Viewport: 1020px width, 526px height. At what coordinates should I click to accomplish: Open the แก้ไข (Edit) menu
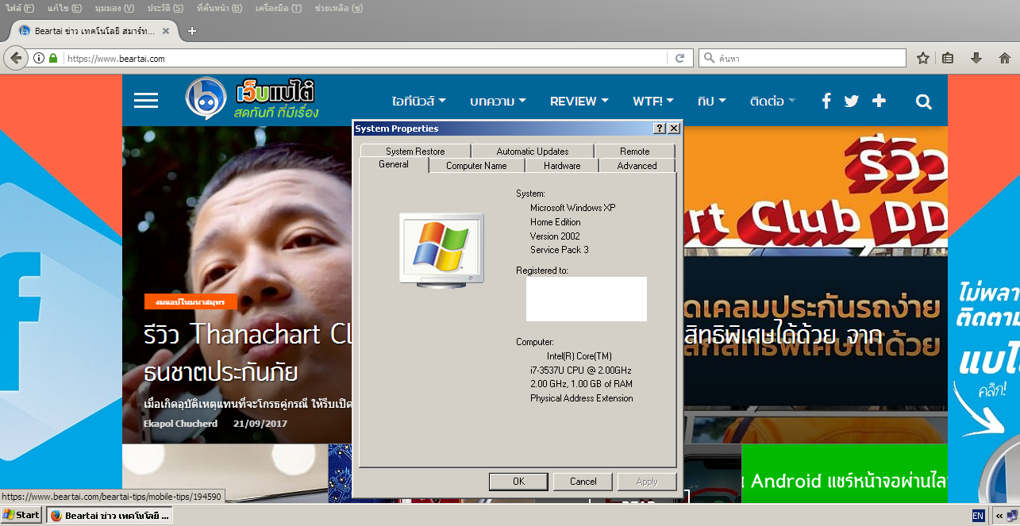pos(64,8)
